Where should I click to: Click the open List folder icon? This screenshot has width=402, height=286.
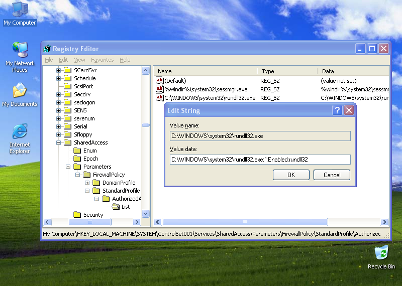116,207
